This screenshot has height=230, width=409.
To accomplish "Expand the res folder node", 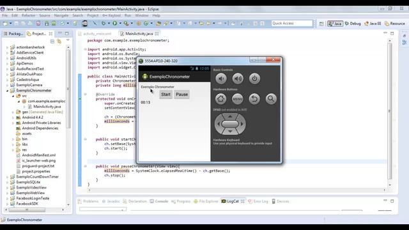I will (13, 150).
